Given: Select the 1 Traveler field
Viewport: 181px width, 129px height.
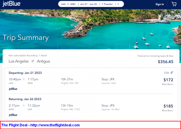Looking at the screenshot, I should click(107, 4).
